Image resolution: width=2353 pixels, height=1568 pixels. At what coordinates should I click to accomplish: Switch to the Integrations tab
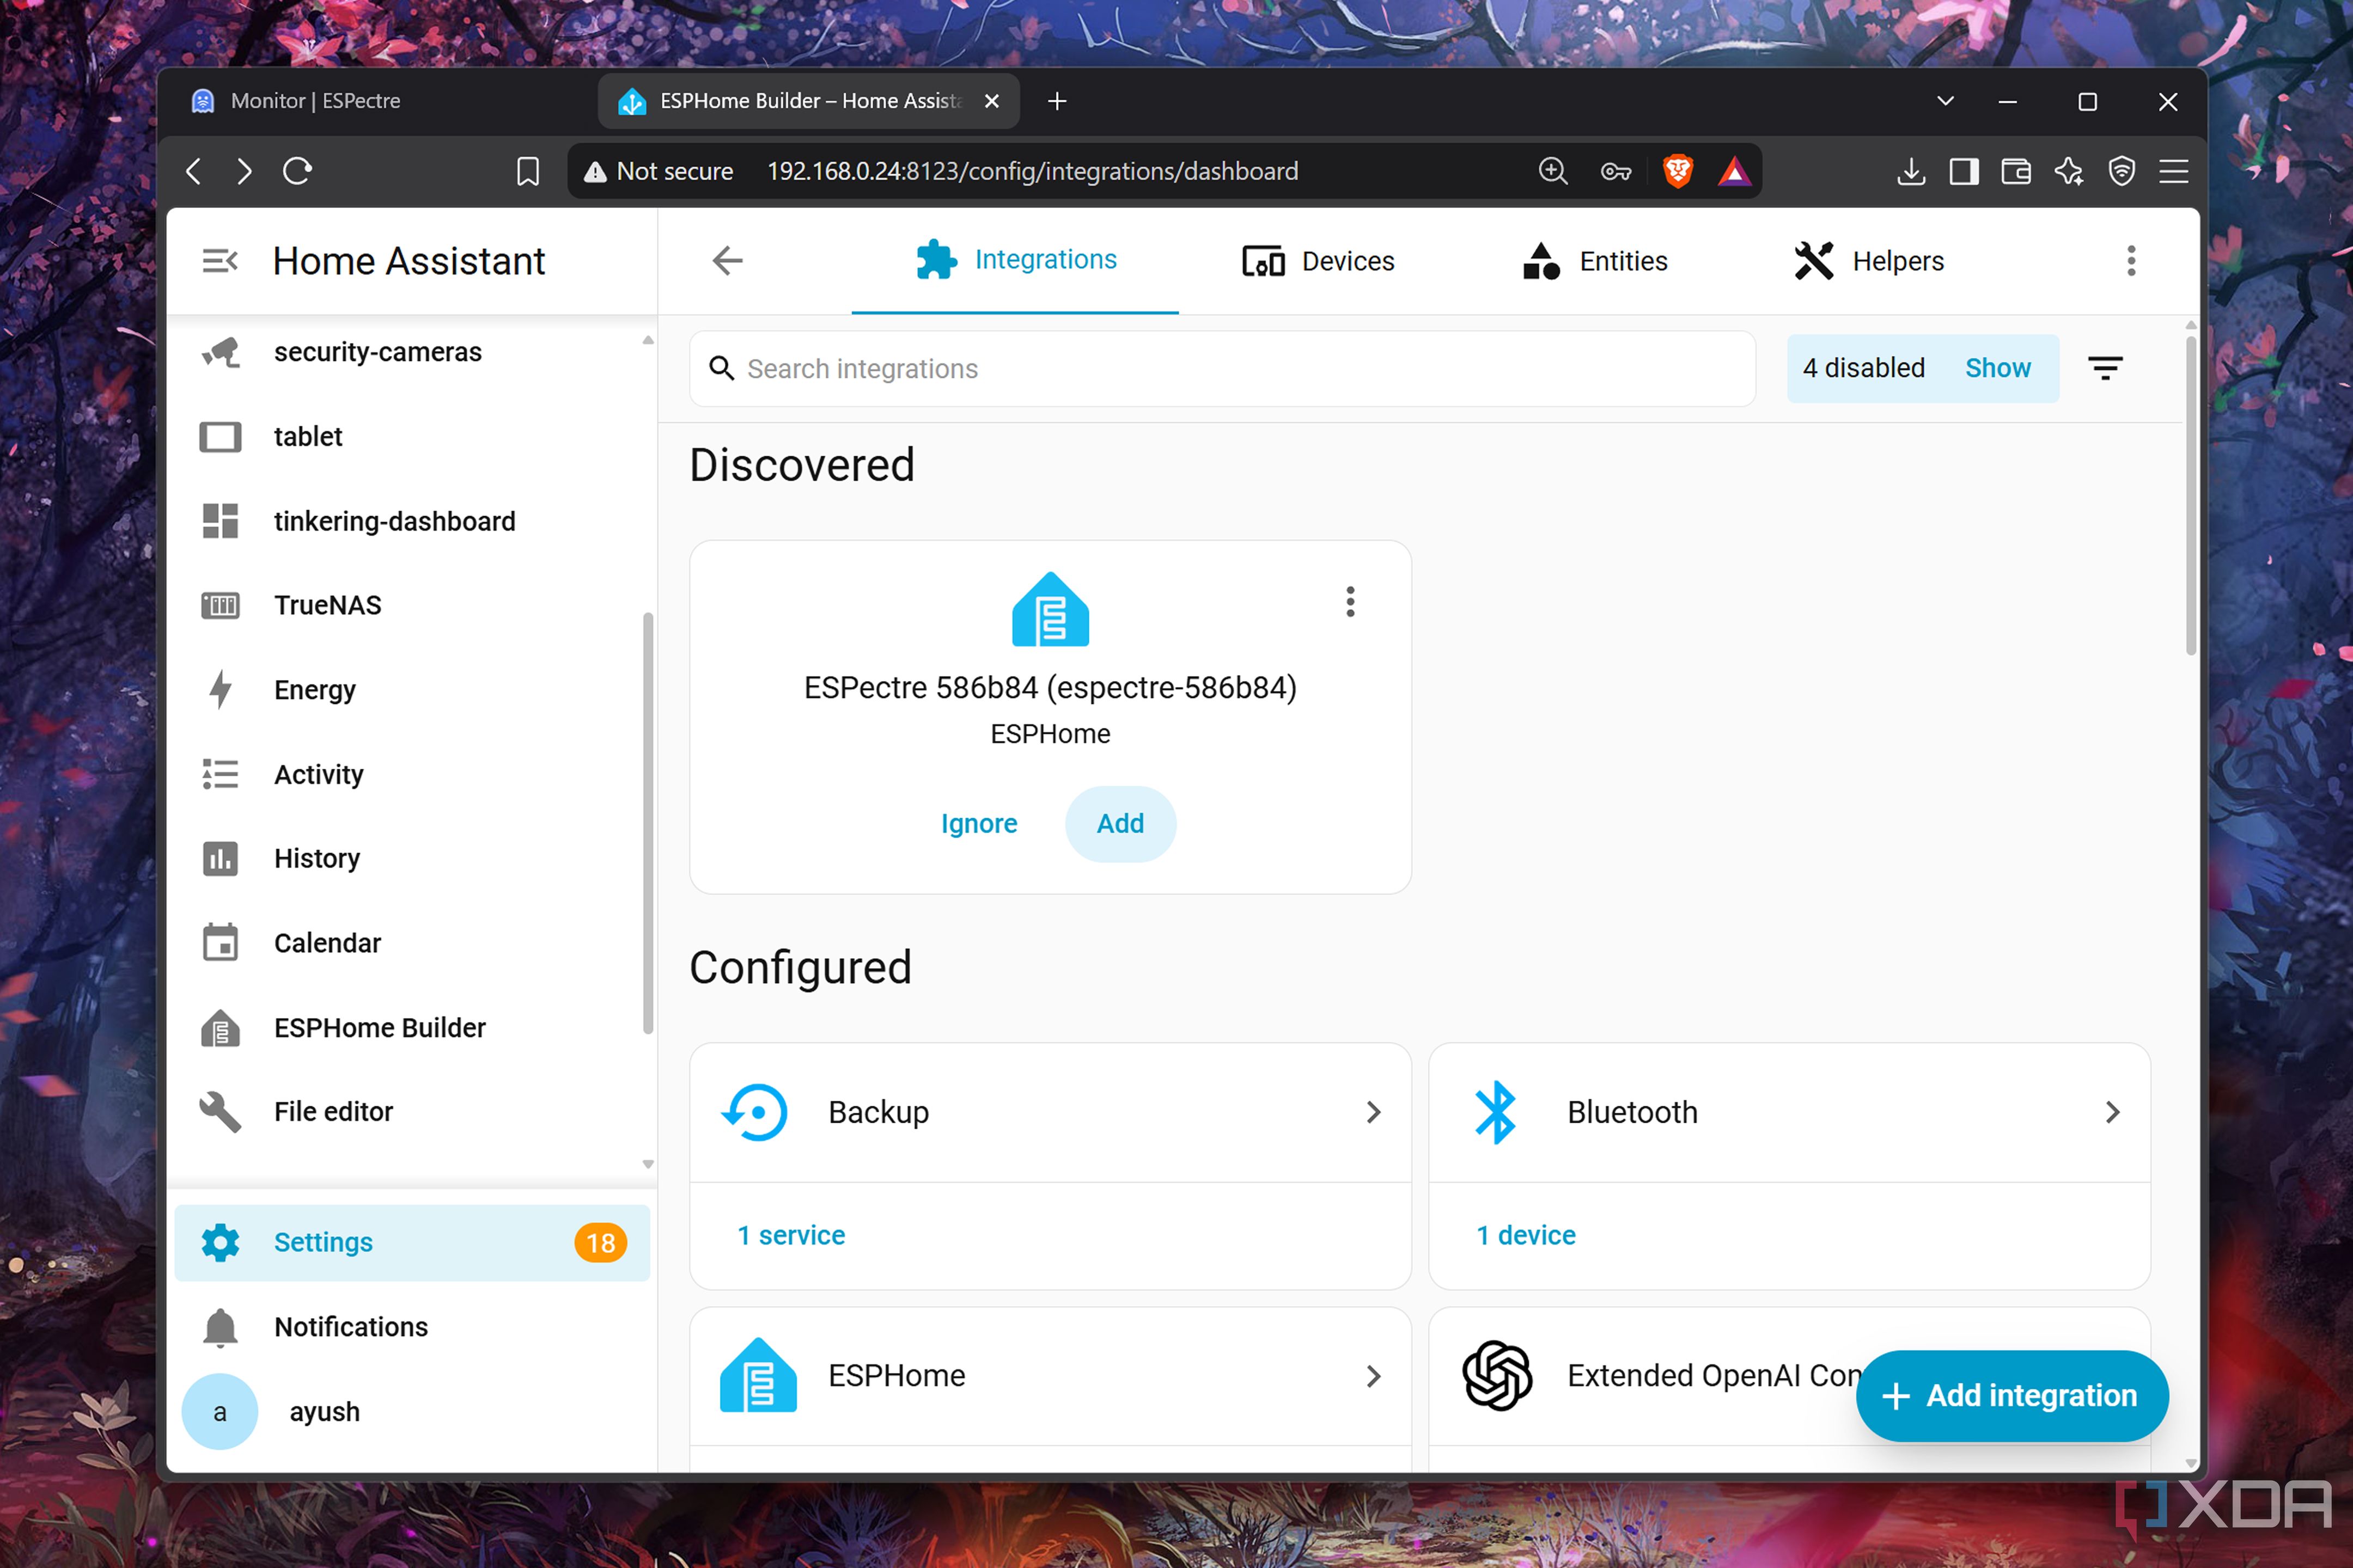(1015, 260)
